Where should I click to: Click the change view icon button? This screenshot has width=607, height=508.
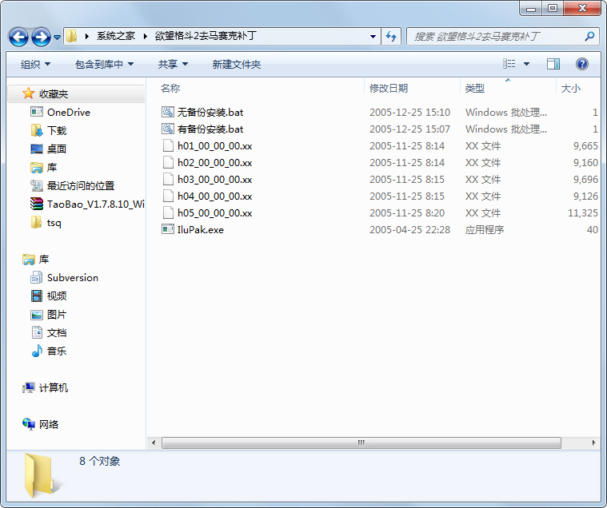pyautogui.click(x=509, y=64)
